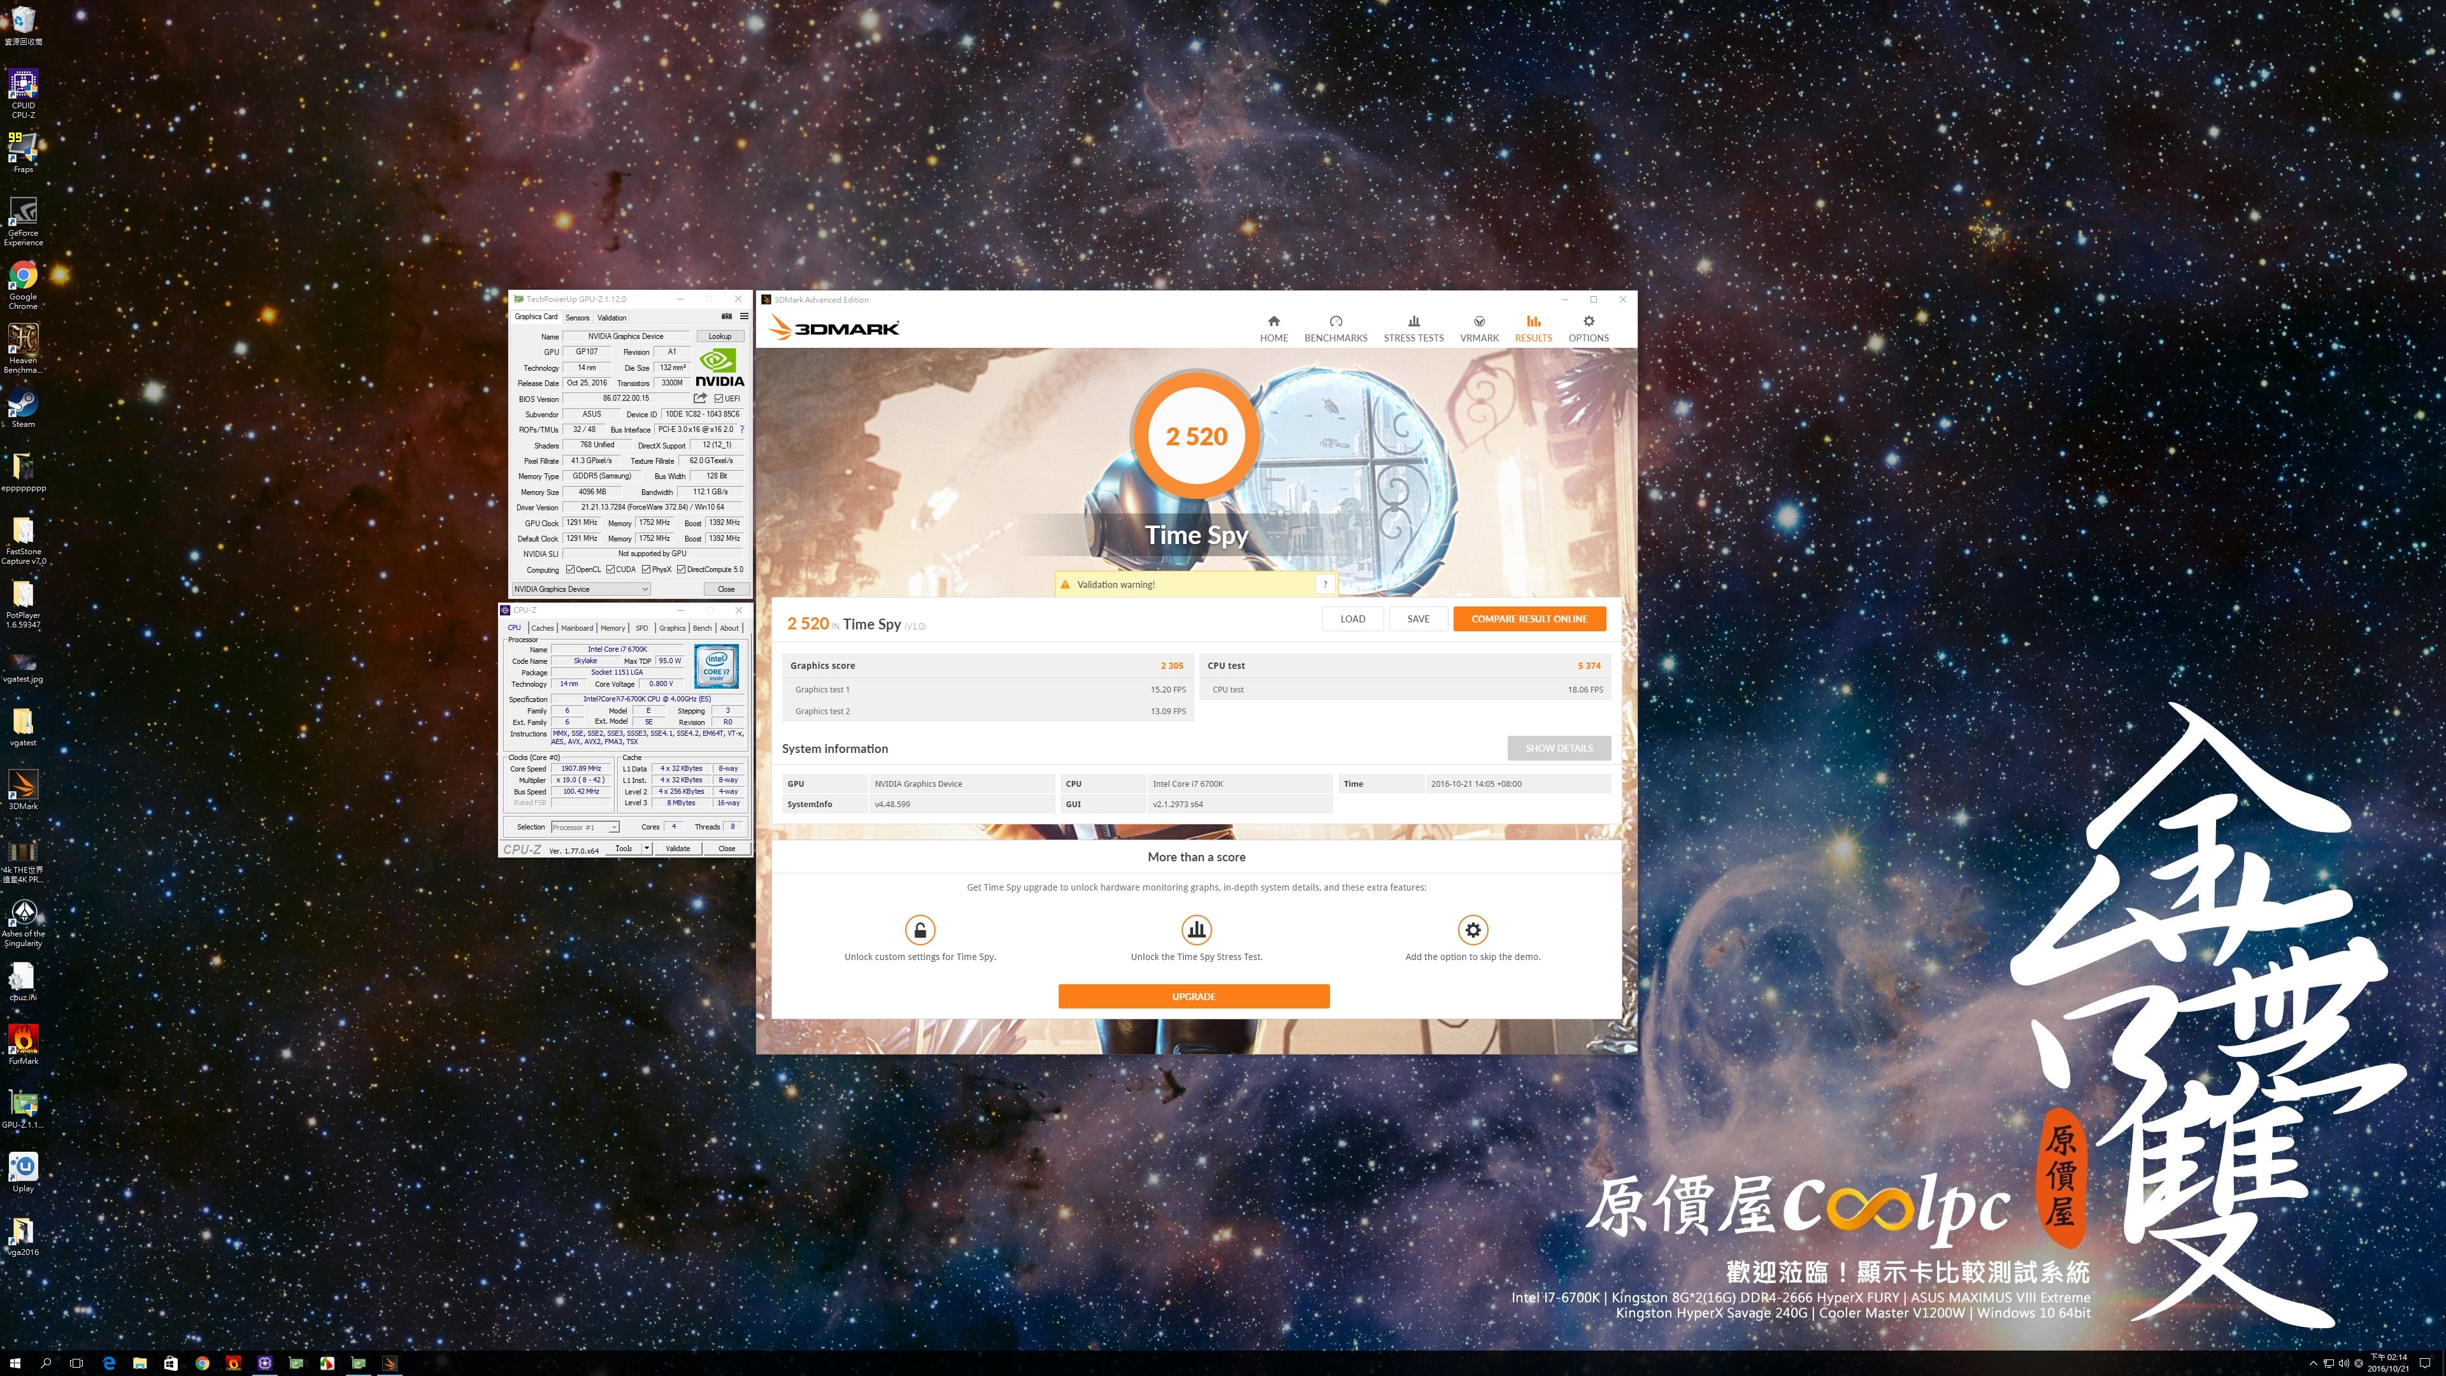
Task: Open the Home section in 3DMark
Action: (x=1273, y=329)
